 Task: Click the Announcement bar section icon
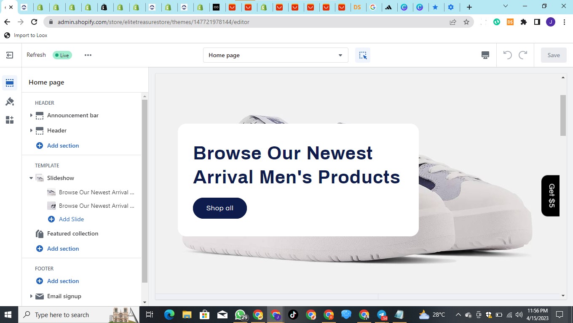(x=40, y=115)
